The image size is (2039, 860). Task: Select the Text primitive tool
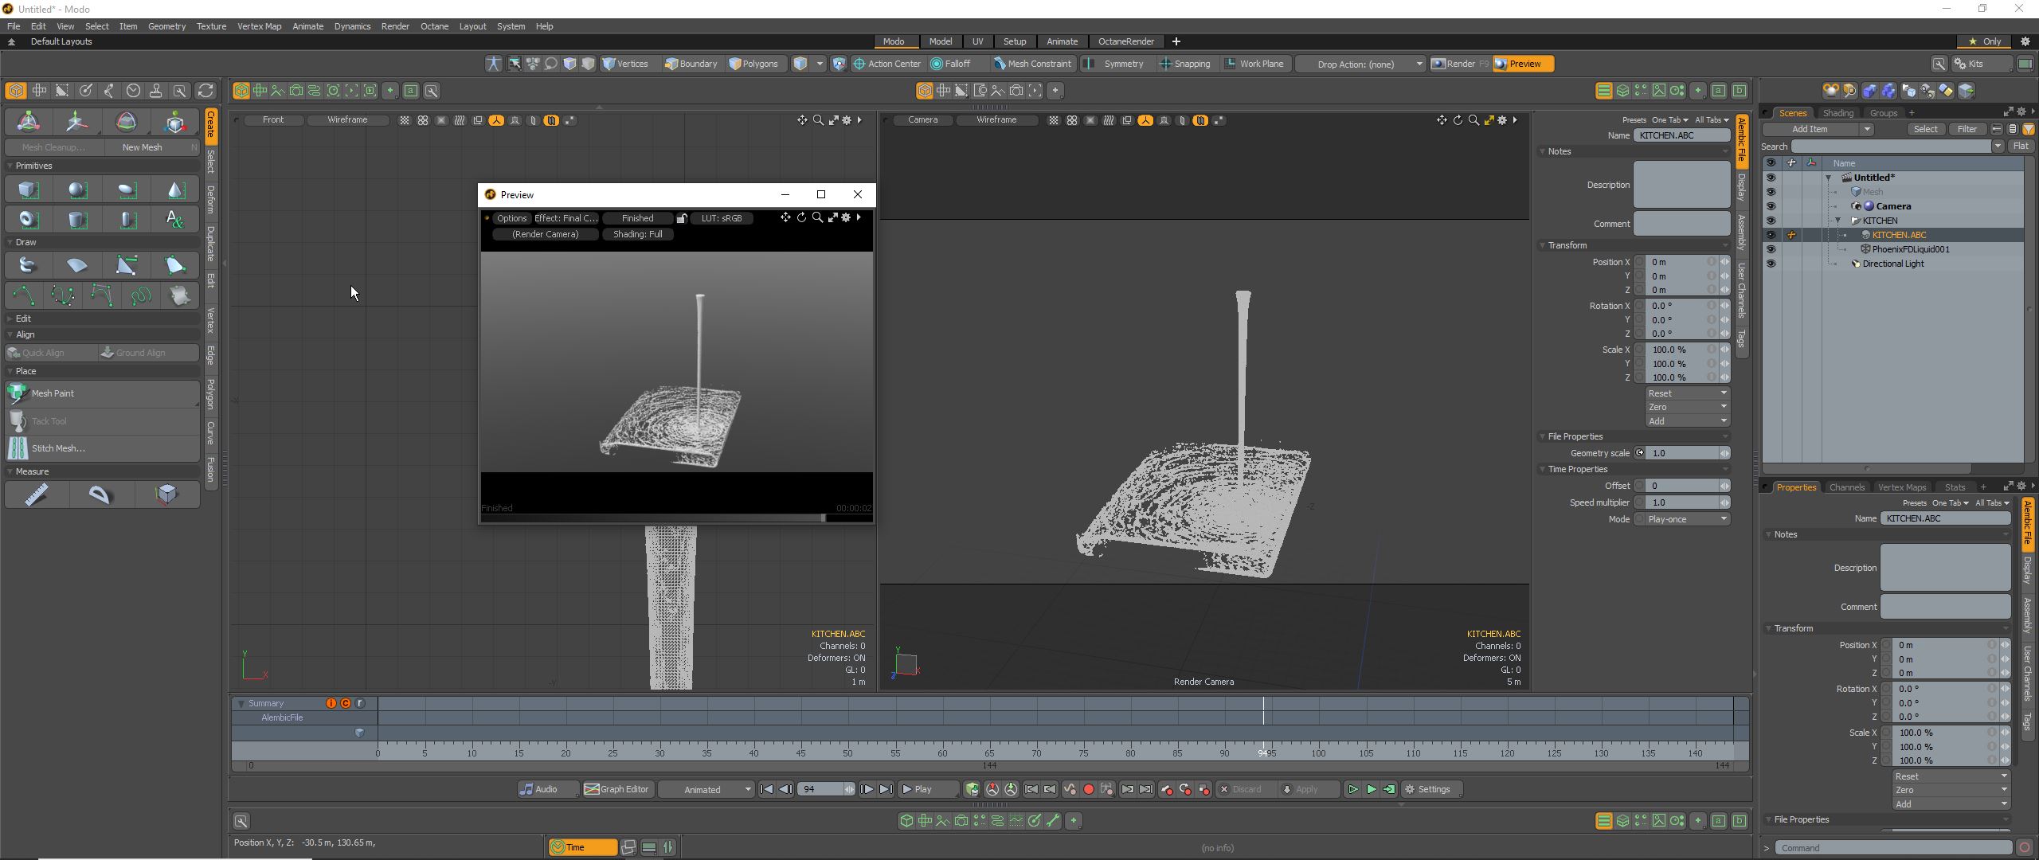[x=175, y=220]
